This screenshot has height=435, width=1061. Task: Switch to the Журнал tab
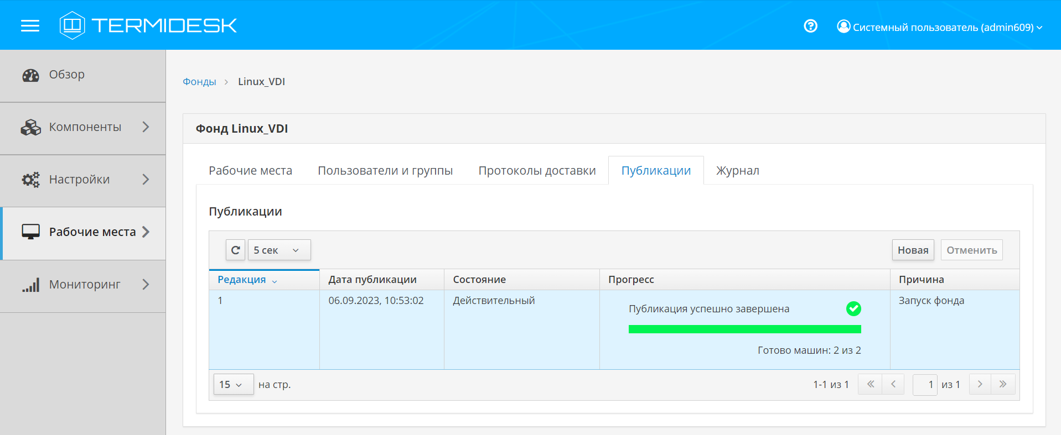pyautogui.click(x=737, y=171)
